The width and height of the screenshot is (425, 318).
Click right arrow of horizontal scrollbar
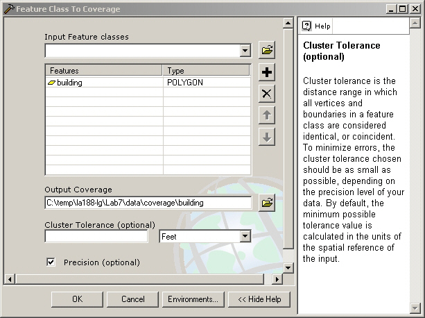277,279
